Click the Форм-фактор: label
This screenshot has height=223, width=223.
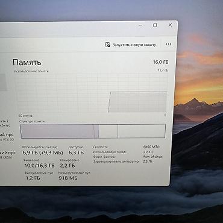pos(104,157)
